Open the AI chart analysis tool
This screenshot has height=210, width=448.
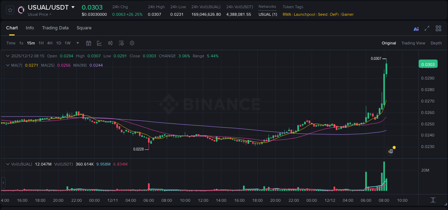pos(416,28)
